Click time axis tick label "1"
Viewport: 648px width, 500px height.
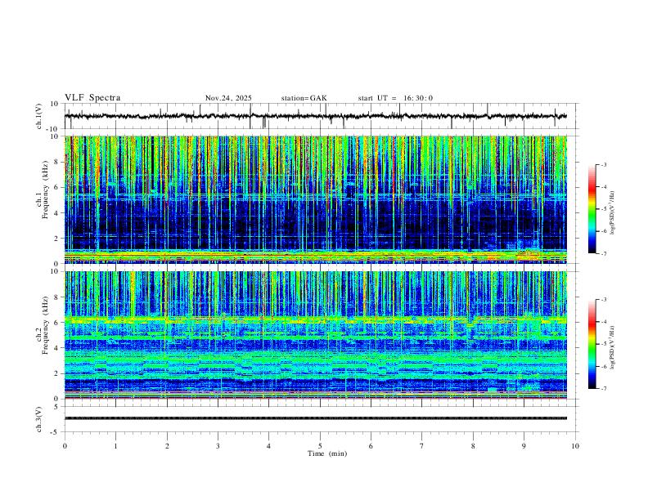coord(115,446)
